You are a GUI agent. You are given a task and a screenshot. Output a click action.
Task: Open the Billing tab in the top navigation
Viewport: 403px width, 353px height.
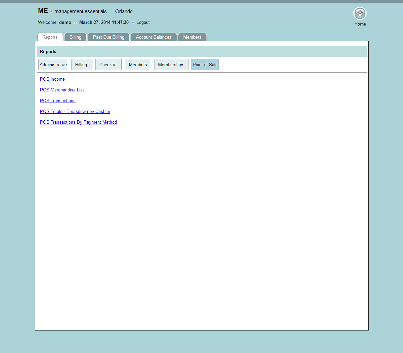tap(75, 37)
